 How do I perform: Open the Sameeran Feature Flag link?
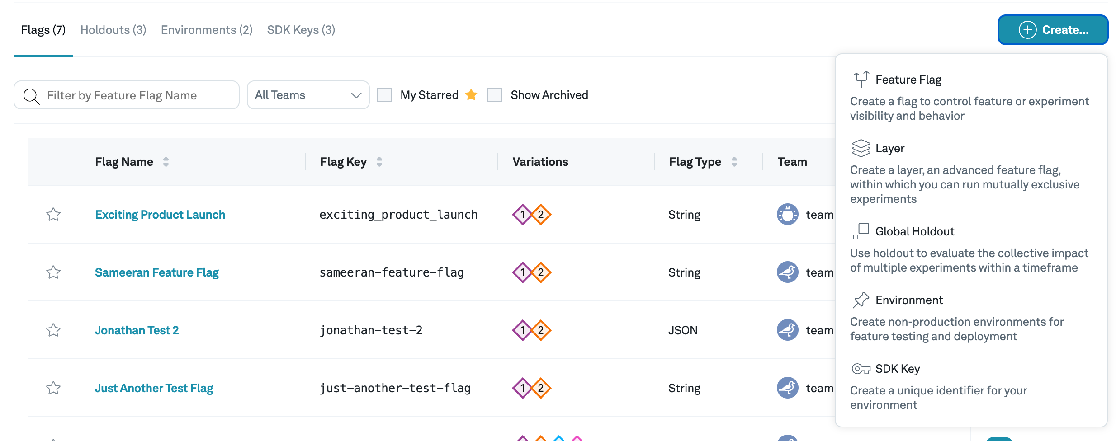(x=156, y=272)
